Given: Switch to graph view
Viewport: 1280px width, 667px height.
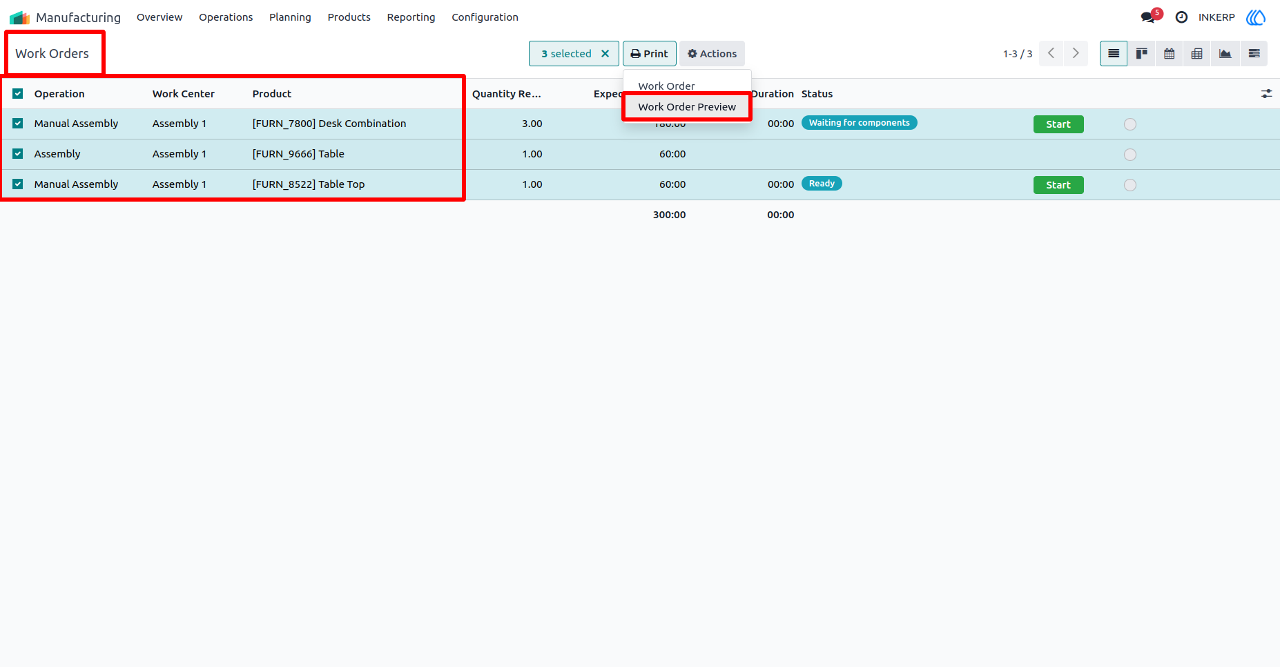Looking at the screenshot, I should [x=1225, y=54].
